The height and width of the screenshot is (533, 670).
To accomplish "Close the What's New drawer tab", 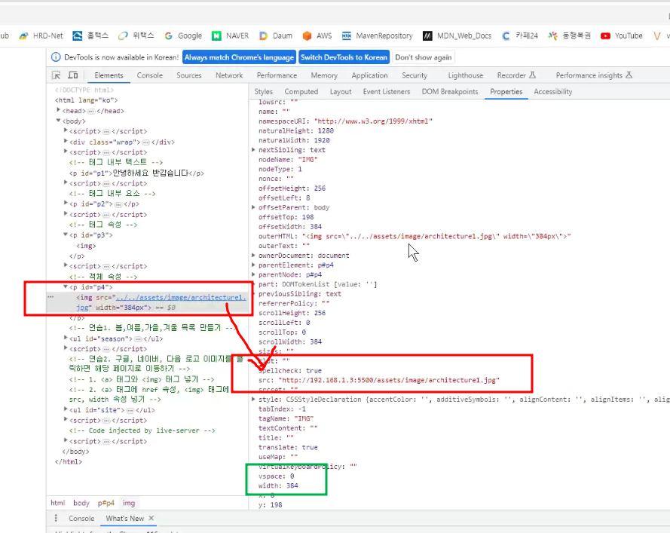I will 151,518.
